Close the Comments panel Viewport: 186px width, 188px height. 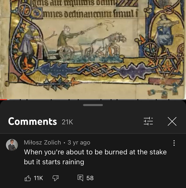point(172,121)
